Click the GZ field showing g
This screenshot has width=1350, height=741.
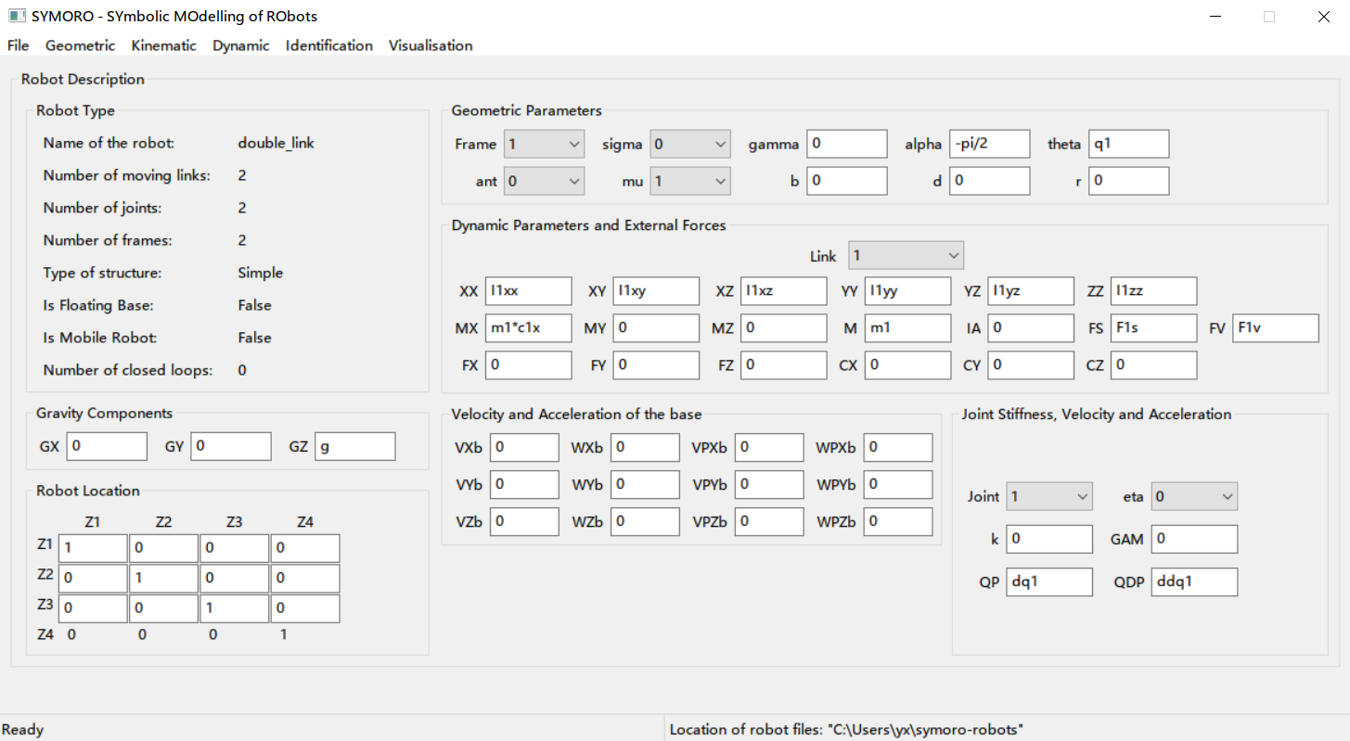pos(354,446)
